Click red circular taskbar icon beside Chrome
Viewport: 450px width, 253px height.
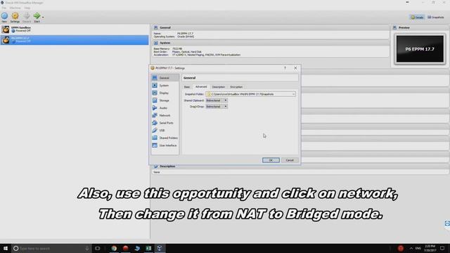coord(125,248)
